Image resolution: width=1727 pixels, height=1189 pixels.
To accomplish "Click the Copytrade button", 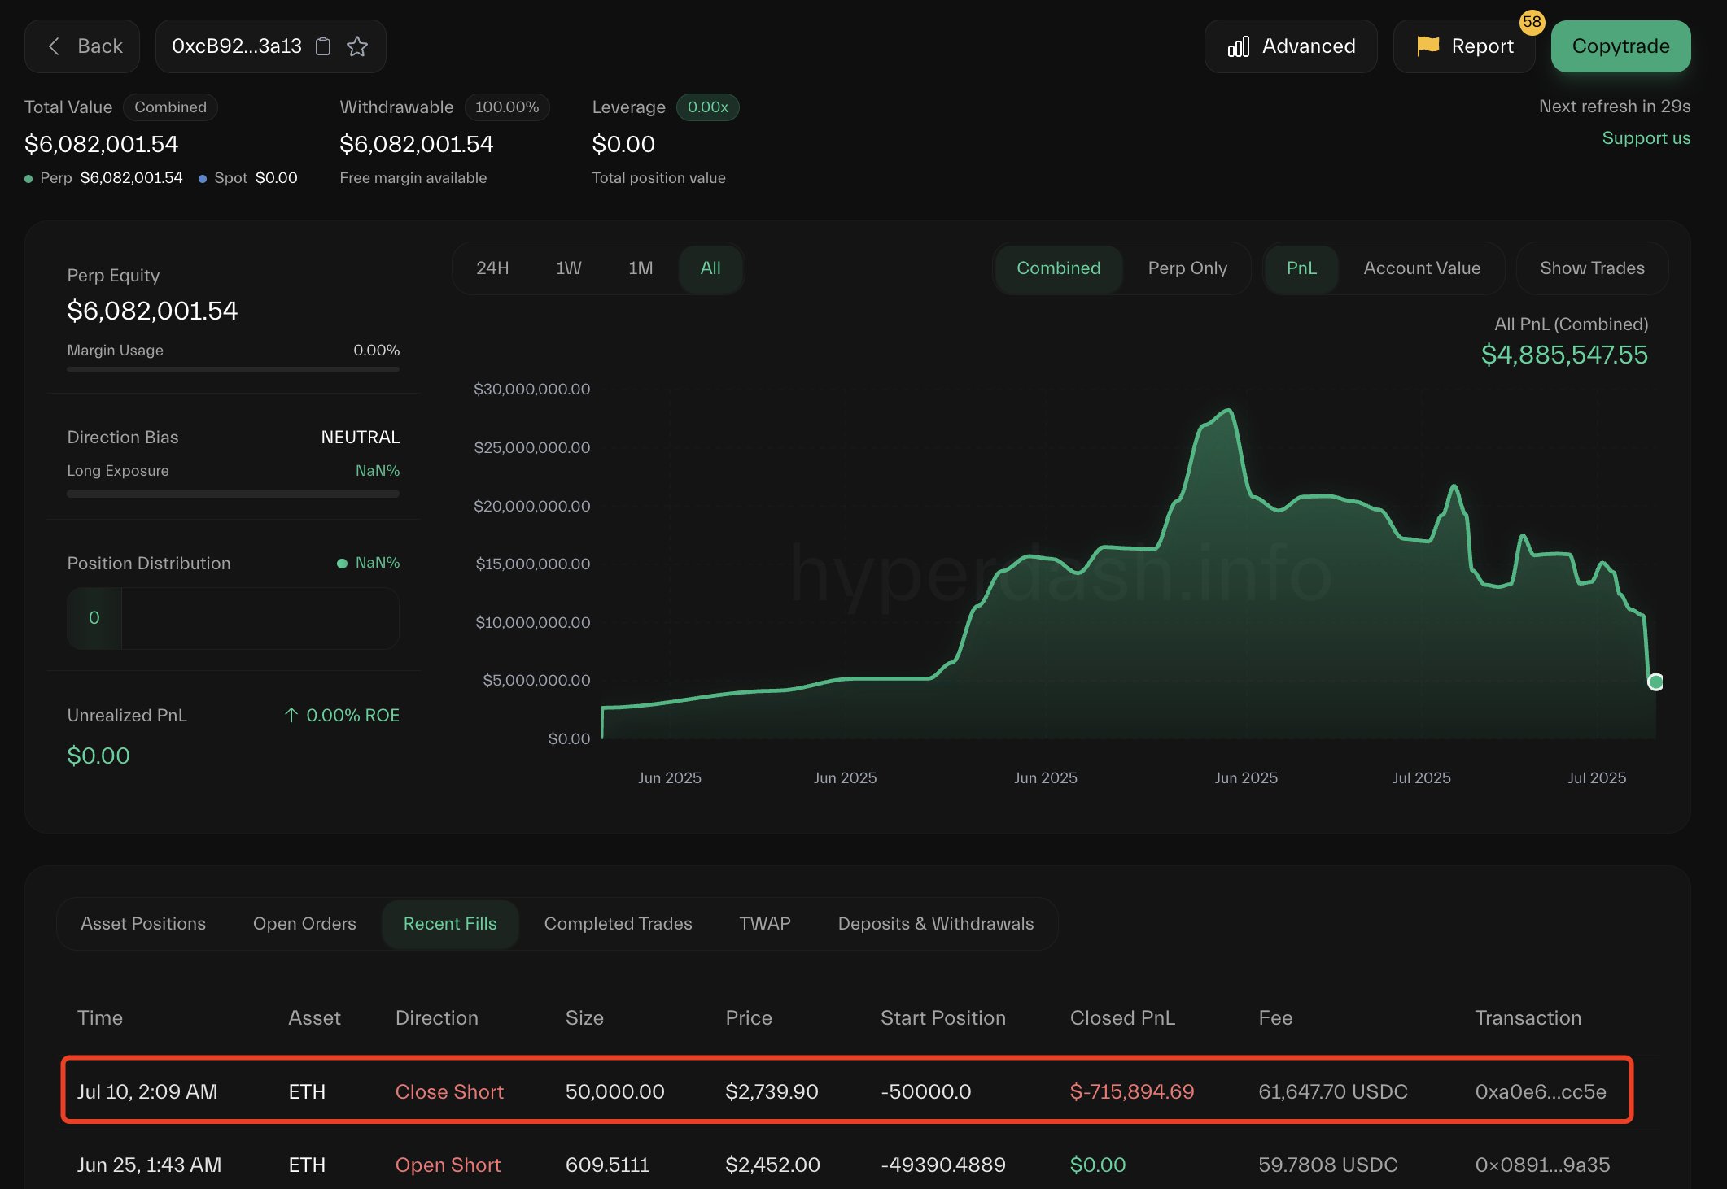I will [1620, 46].
